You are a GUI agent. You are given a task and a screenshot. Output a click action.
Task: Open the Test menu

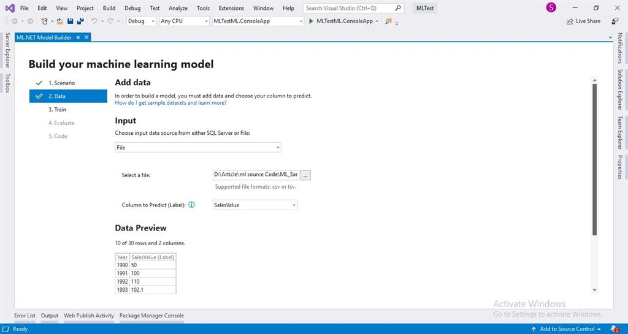pyautogui.click(x=155, y=8)
